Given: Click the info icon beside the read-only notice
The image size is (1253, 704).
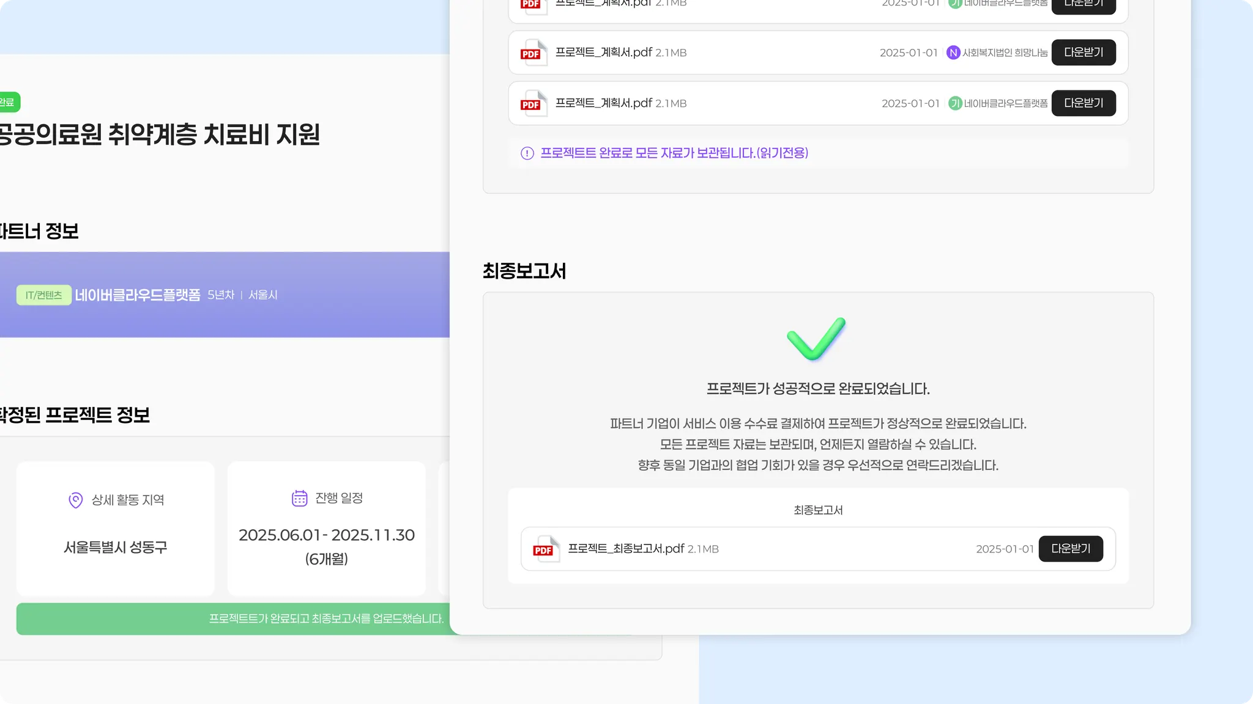Looking at the screenshot, I should 527,153.
